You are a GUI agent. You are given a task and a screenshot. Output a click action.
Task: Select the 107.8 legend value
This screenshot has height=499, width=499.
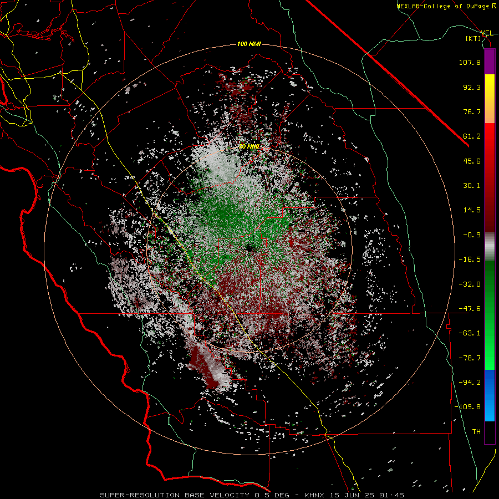click(x=470, y=62)
